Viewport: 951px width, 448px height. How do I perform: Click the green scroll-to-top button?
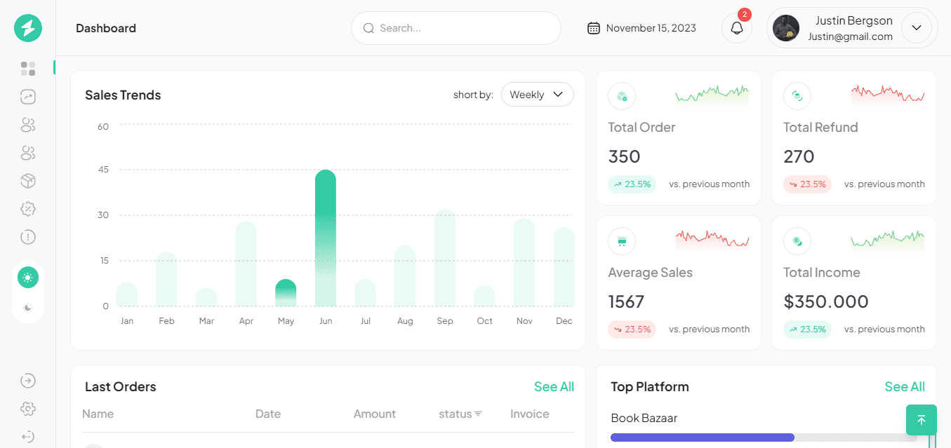(x=922, y=420)
